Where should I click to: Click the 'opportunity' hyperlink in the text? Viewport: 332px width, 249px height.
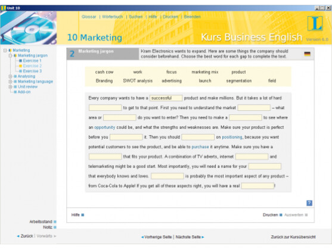coord(104,127)
